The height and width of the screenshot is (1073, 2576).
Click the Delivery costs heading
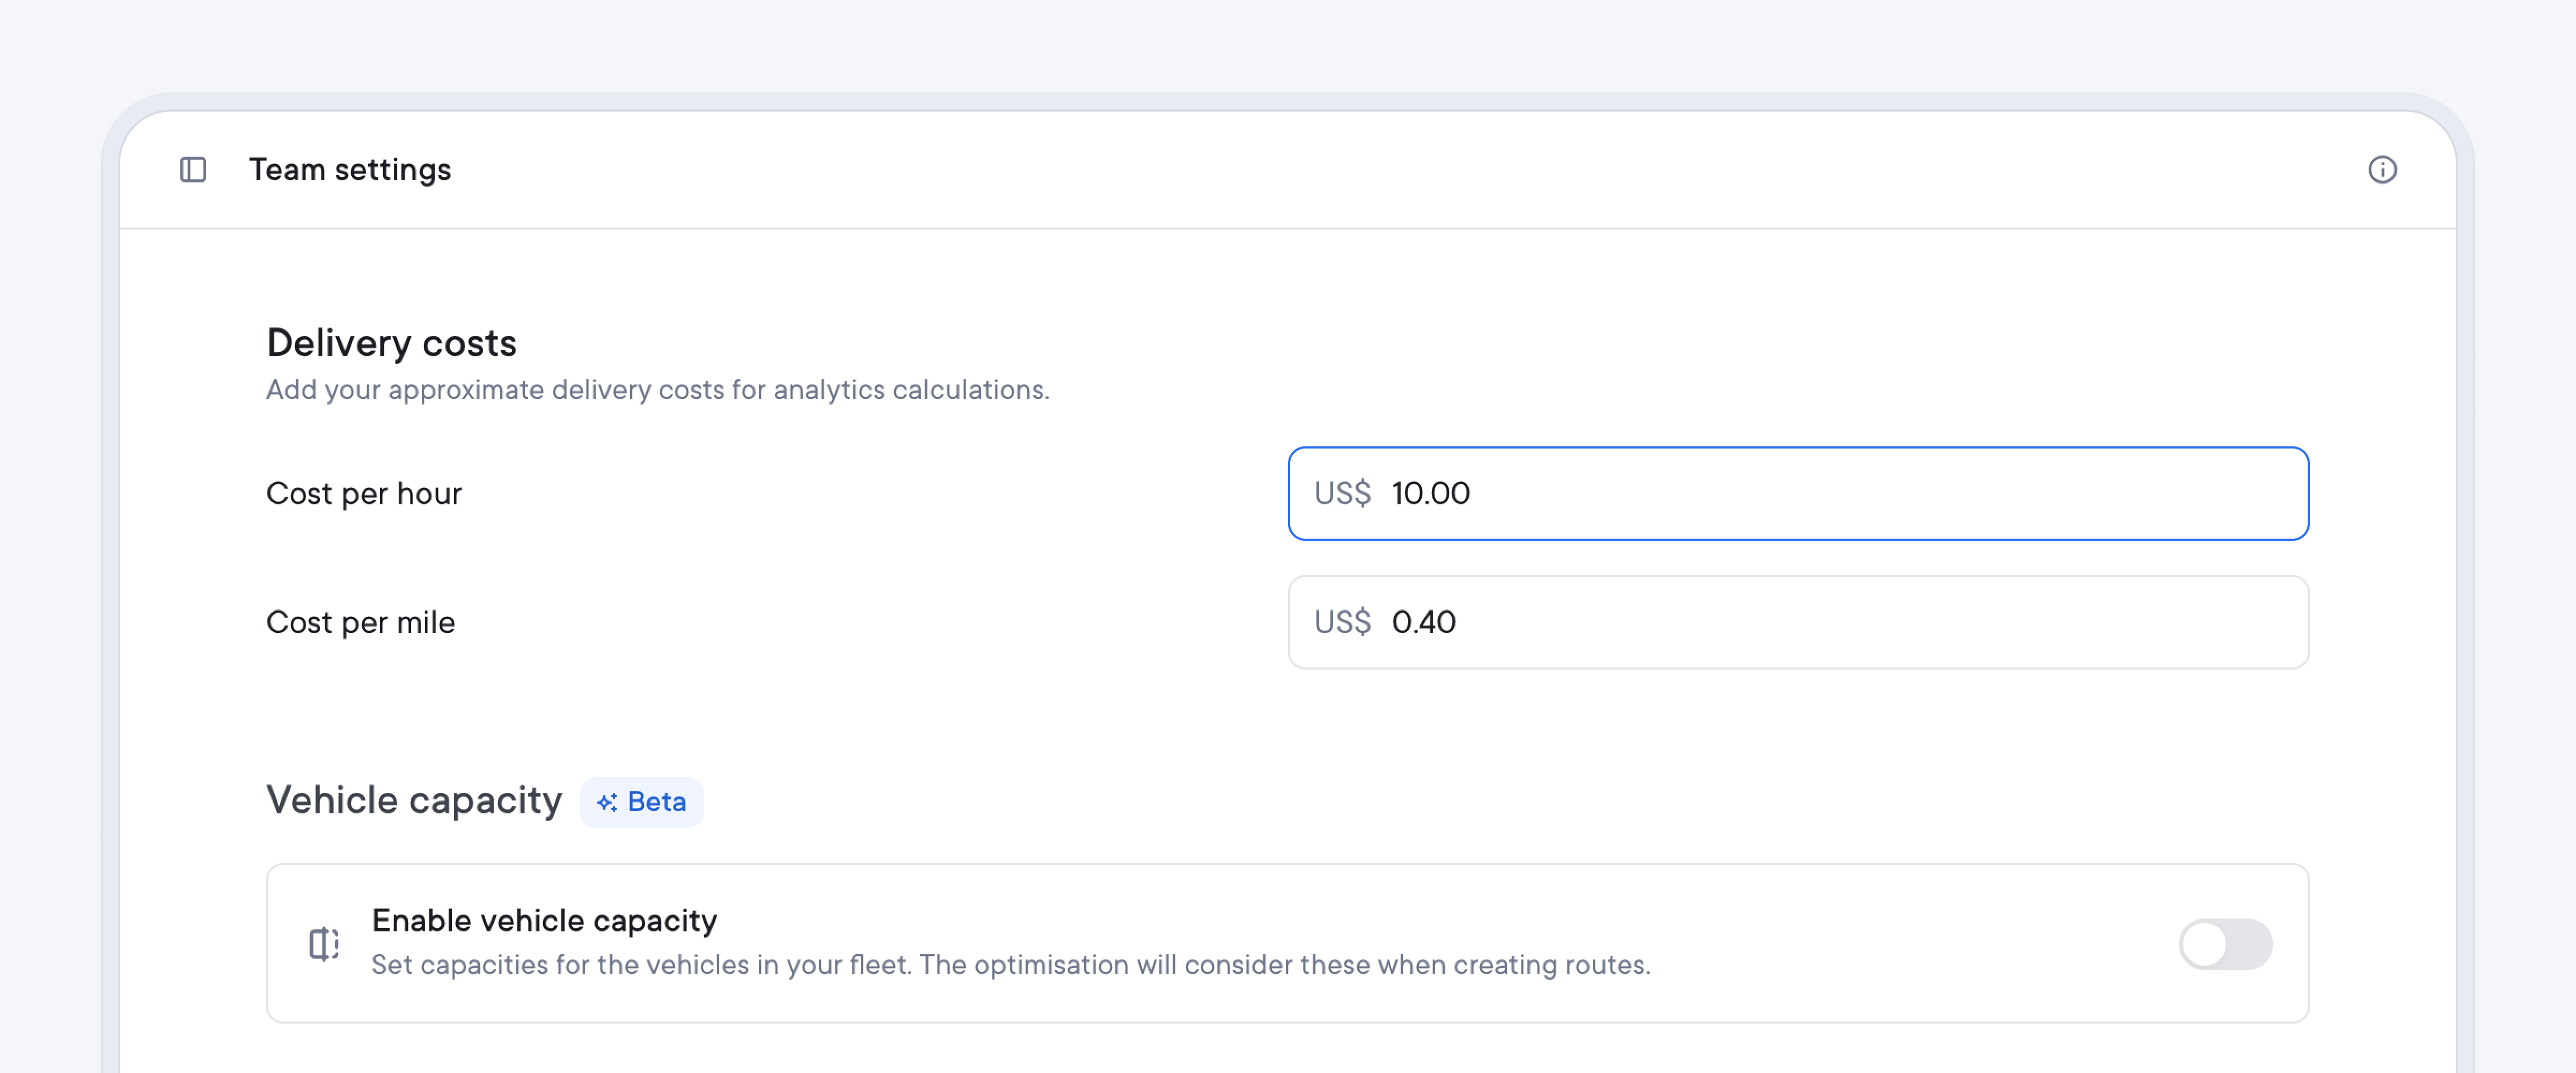(x=391, y=343)
